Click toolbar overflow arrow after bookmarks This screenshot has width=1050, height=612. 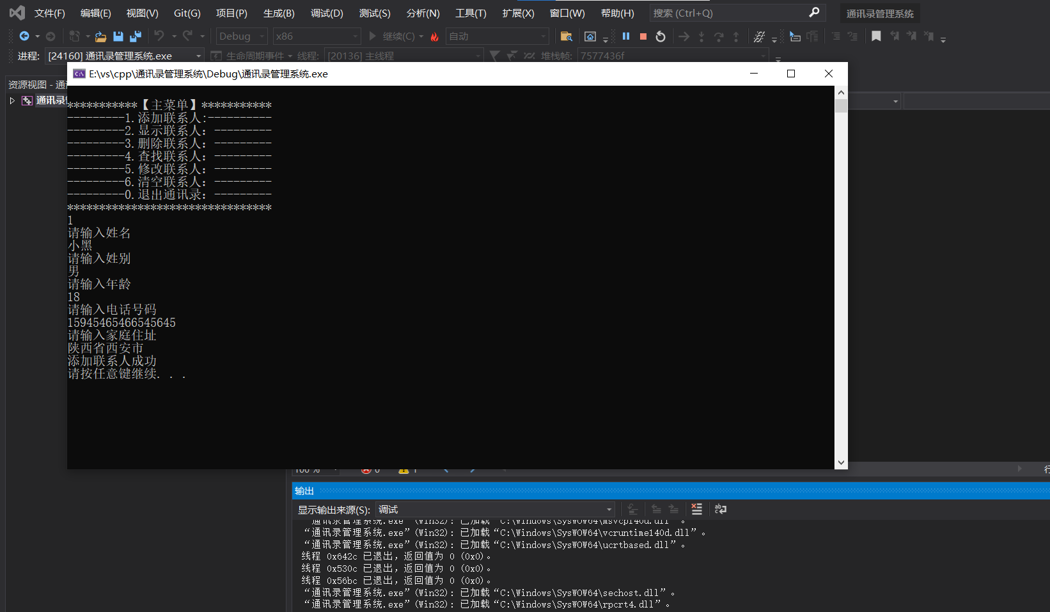(943, 40)
